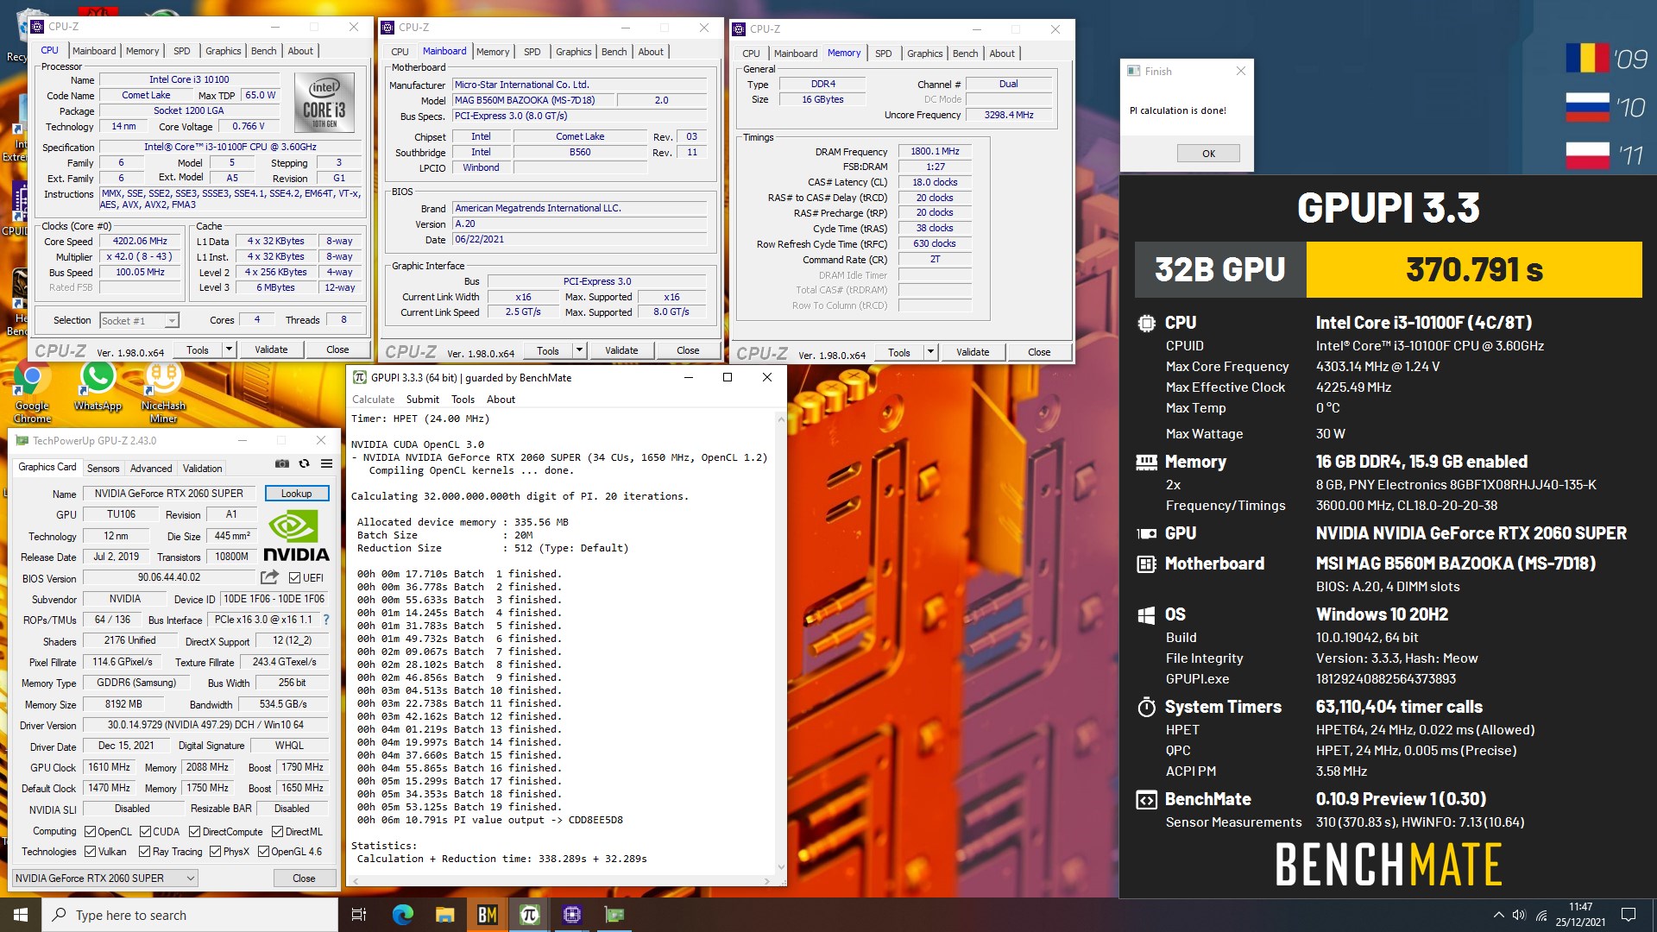The height and width of the screenshot is (932, 1657).
Task: Click the GPU Name field in GPU-Z
Action: click(169, 494)
